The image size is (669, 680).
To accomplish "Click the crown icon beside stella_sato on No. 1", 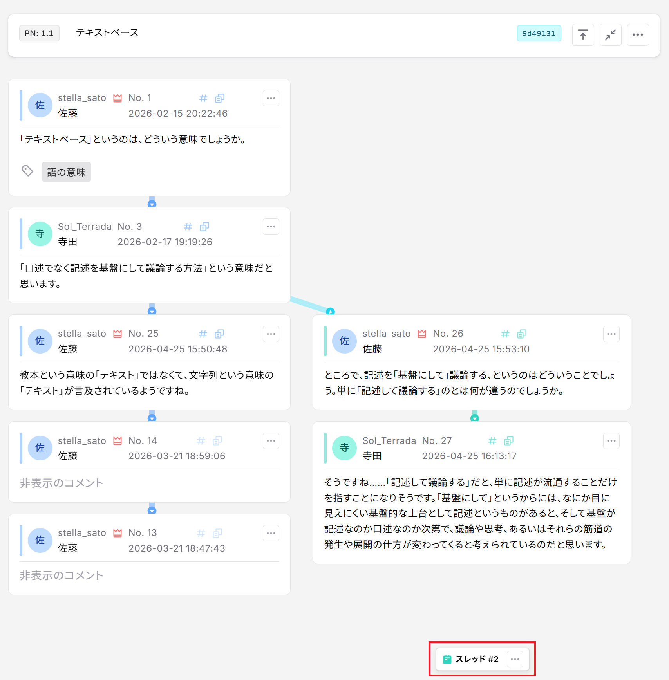I will [x=118, y=98].
